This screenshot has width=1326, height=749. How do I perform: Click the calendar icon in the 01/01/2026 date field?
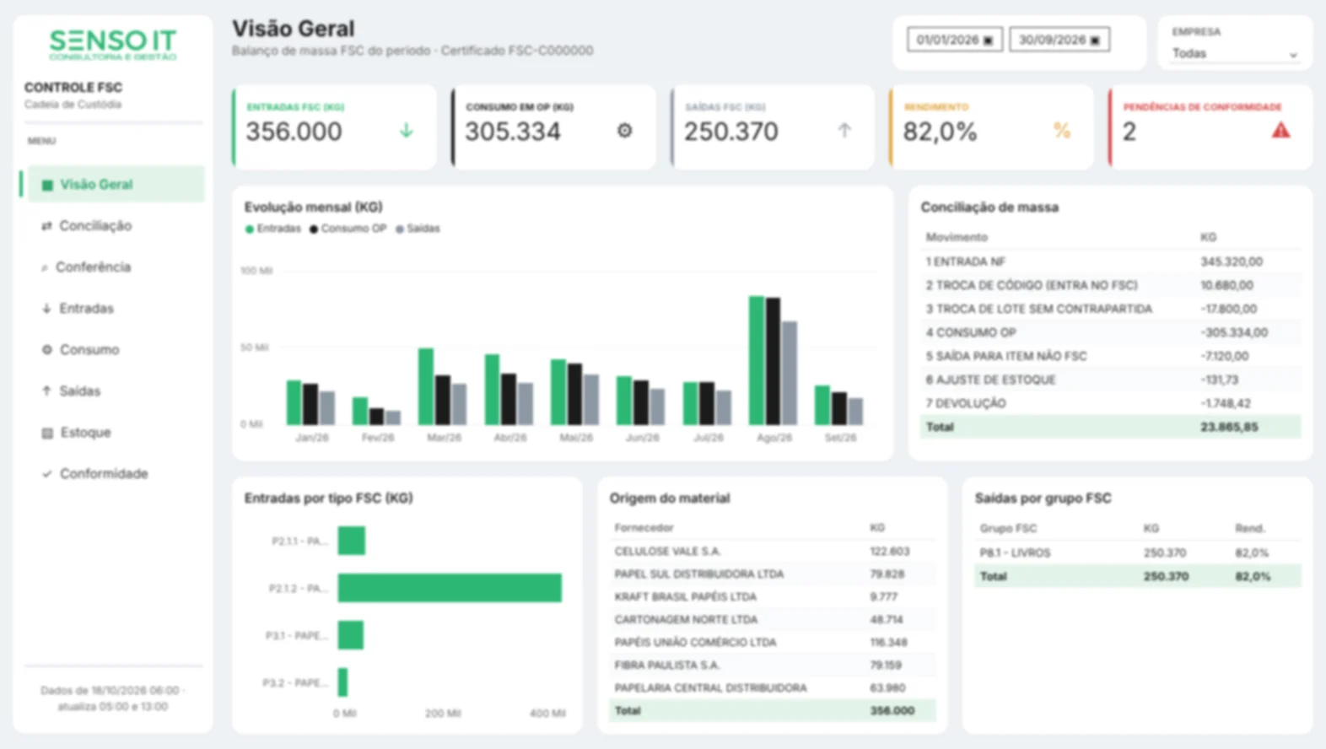(x=988, y=40)
